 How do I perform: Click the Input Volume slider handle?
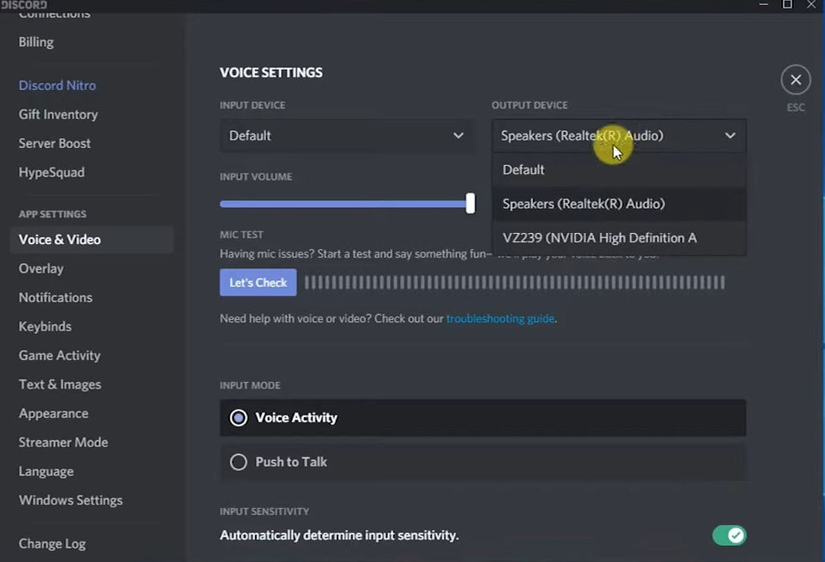click(x=471, y=204)
